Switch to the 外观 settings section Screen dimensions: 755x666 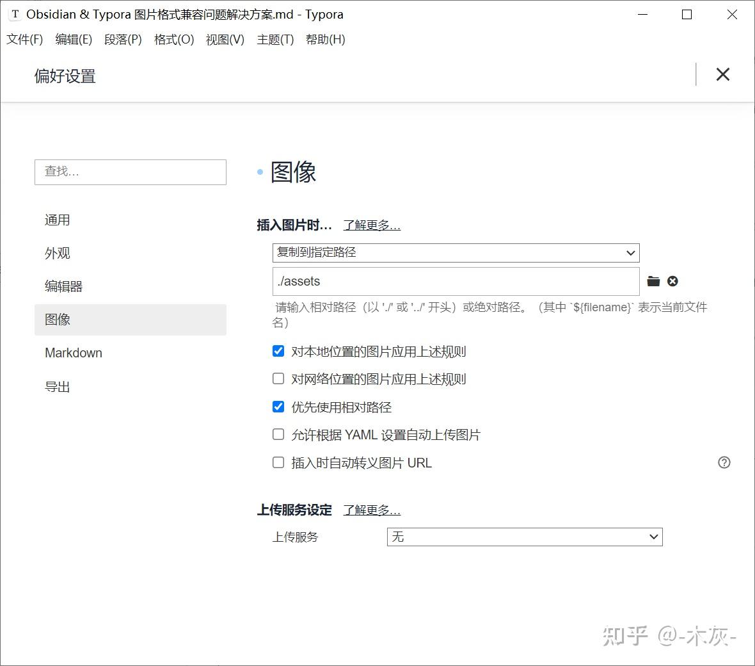[x=58, y=253]
